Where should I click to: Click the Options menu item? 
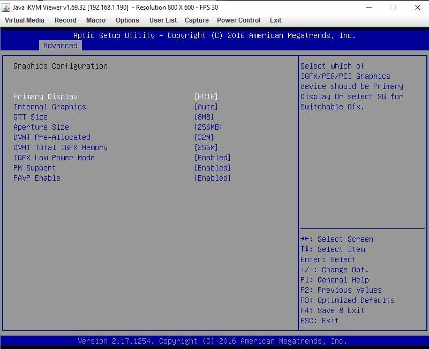(127, 20)
